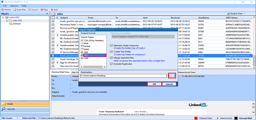The image size is (256, 120).
Task: Click the Home toolbar icon
Action: (x=2, y=10)
